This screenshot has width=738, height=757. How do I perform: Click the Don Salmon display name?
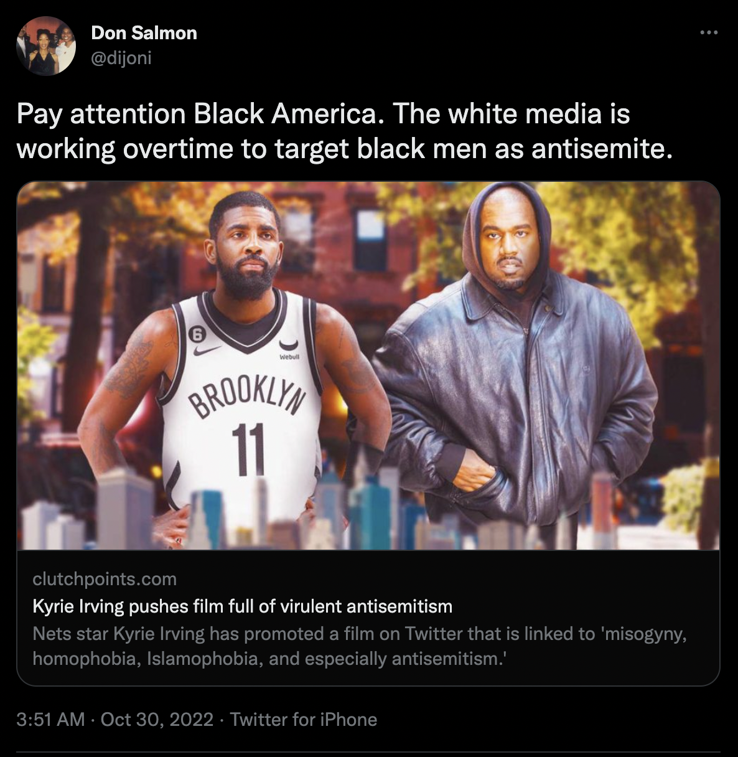click(144, 32)
